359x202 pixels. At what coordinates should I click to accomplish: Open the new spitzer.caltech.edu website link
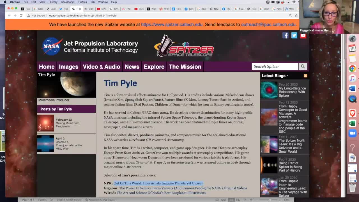coord(172,24)
